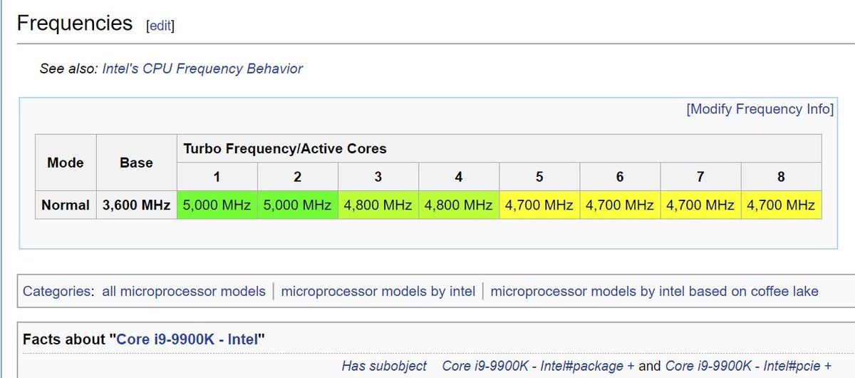Select the Normal mode row label
Image resolution: width=855 pixels, height=378 pixels.
[66, 205]
